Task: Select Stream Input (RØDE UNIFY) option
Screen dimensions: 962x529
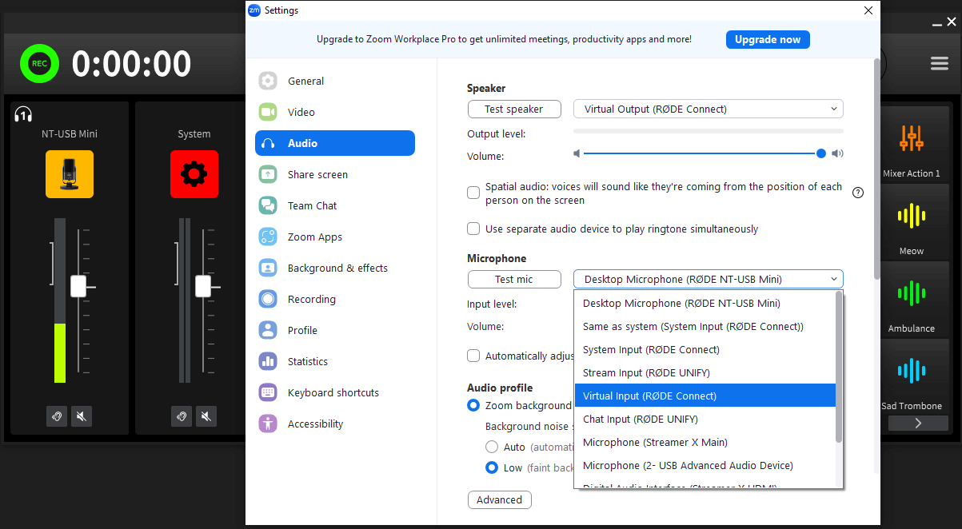Action: [705, 372]
